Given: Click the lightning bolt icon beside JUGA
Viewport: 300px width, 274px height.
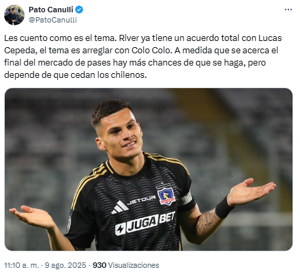Looking at the screenshot, I should [120, 230].
